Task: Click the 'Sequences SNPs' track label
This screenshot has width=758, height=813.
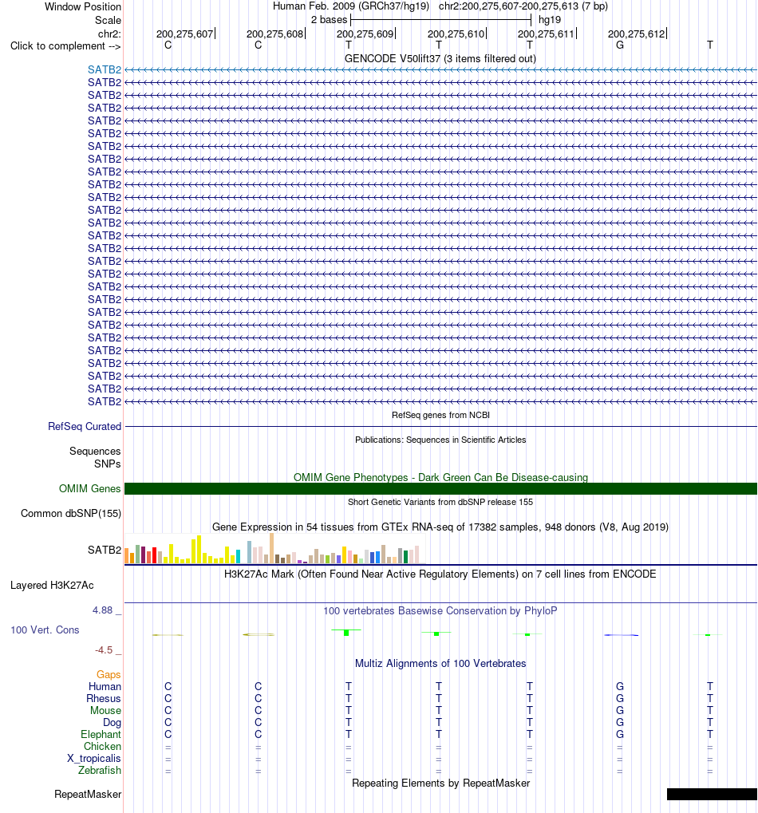Action: 95,457
